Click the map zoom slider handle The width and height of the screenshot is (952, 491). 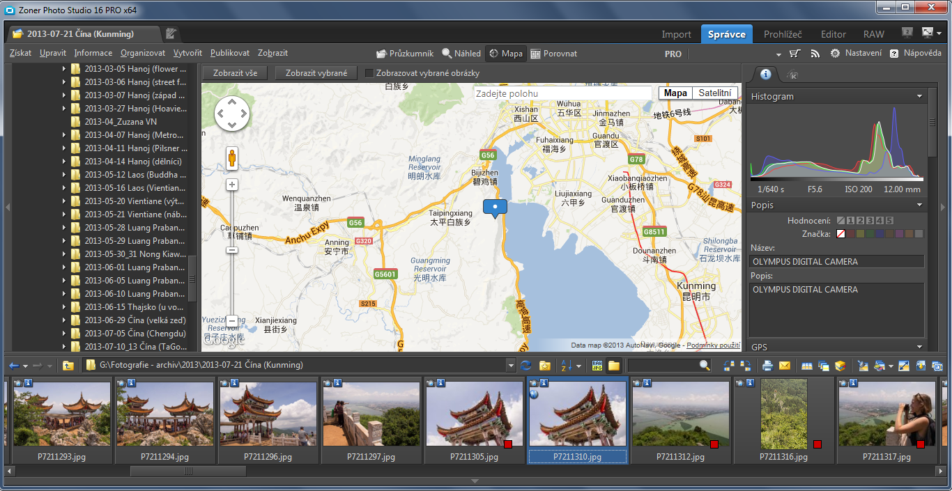[232, 249]
